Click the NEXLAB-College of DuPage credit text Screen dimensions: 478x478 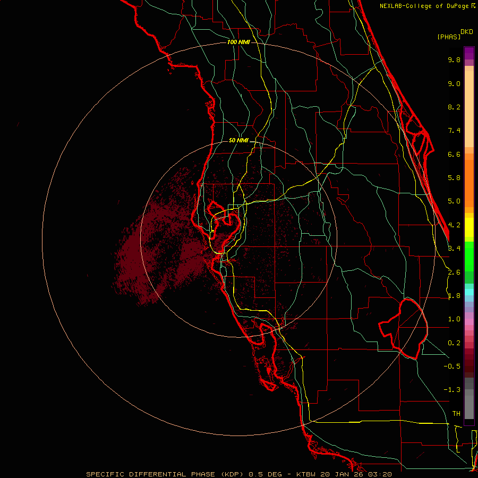coord(425,6)
